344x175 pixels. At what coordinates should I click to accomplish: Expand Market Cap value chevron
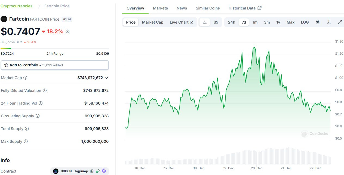[x=106, y=78]
